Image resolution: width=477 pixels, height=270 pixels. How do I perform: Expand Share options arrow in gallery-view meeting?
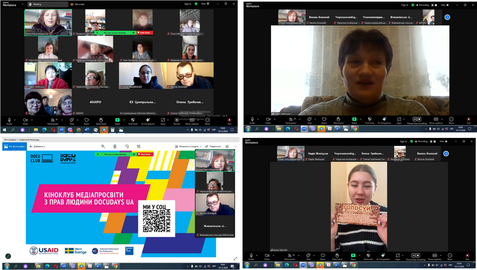(x=123, y=120)
